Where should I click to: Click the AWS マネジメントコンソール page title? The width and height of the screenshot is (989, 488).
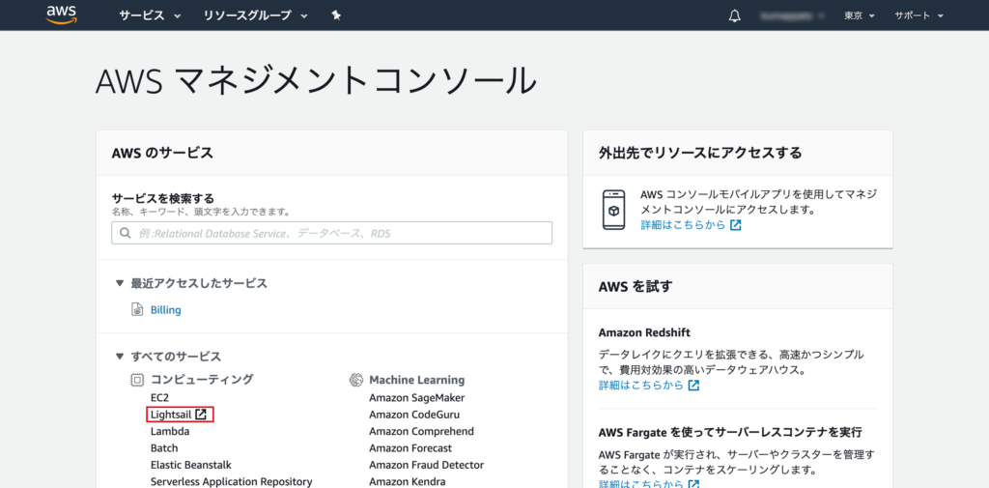coord(317,81)
